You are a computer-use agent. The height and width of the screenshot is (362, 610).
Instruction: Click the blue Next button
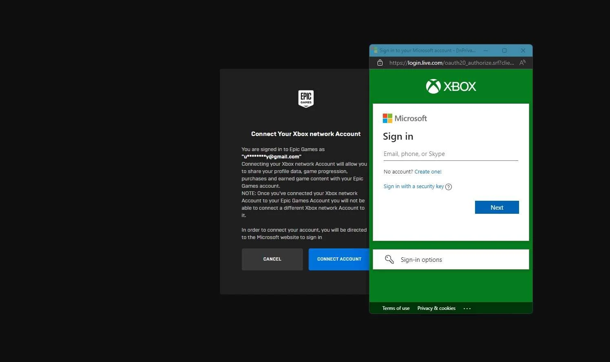point(497,207)
